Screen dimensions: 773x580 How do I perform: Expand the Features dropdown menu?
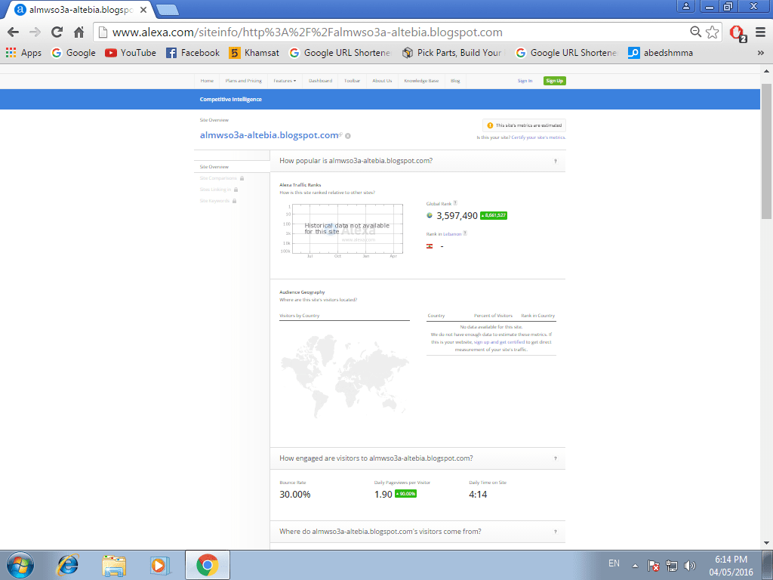(x=285, y=81)
